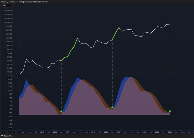Screen dimensions: 194x138
Task: Click the 27.50 price axis label
Action: (10, 83)
